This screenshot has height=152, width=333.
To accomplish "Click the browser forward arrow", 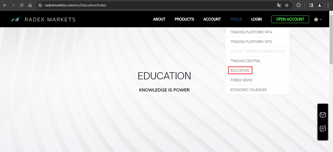I will (13, 5).
